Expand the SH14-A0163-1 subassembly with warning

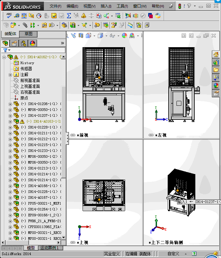tap(10, 122)
